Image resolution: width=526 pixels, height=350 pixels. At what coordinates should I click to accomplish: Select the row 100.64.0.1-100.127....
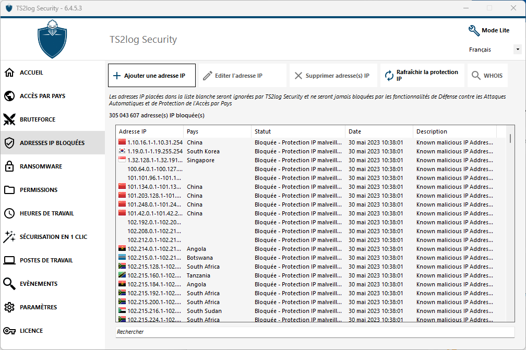[310, 169]
